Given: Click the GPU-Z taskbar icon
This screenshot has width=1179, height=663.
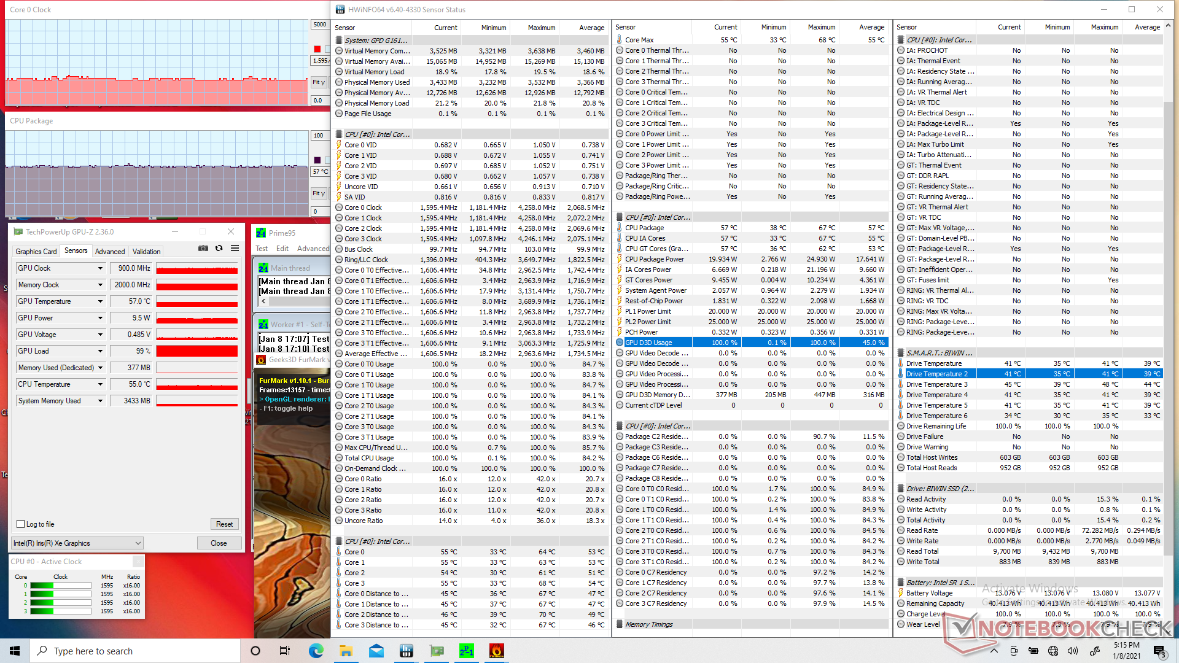Looking at the screenshot, I should point(437,651).
